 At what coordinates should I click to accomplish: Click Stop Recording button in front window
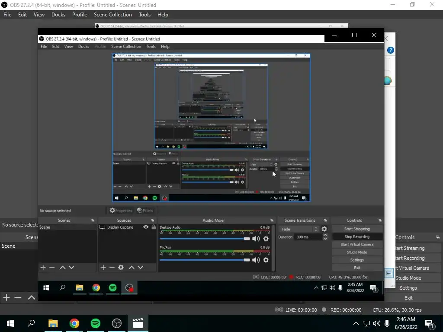coord(357,237)
